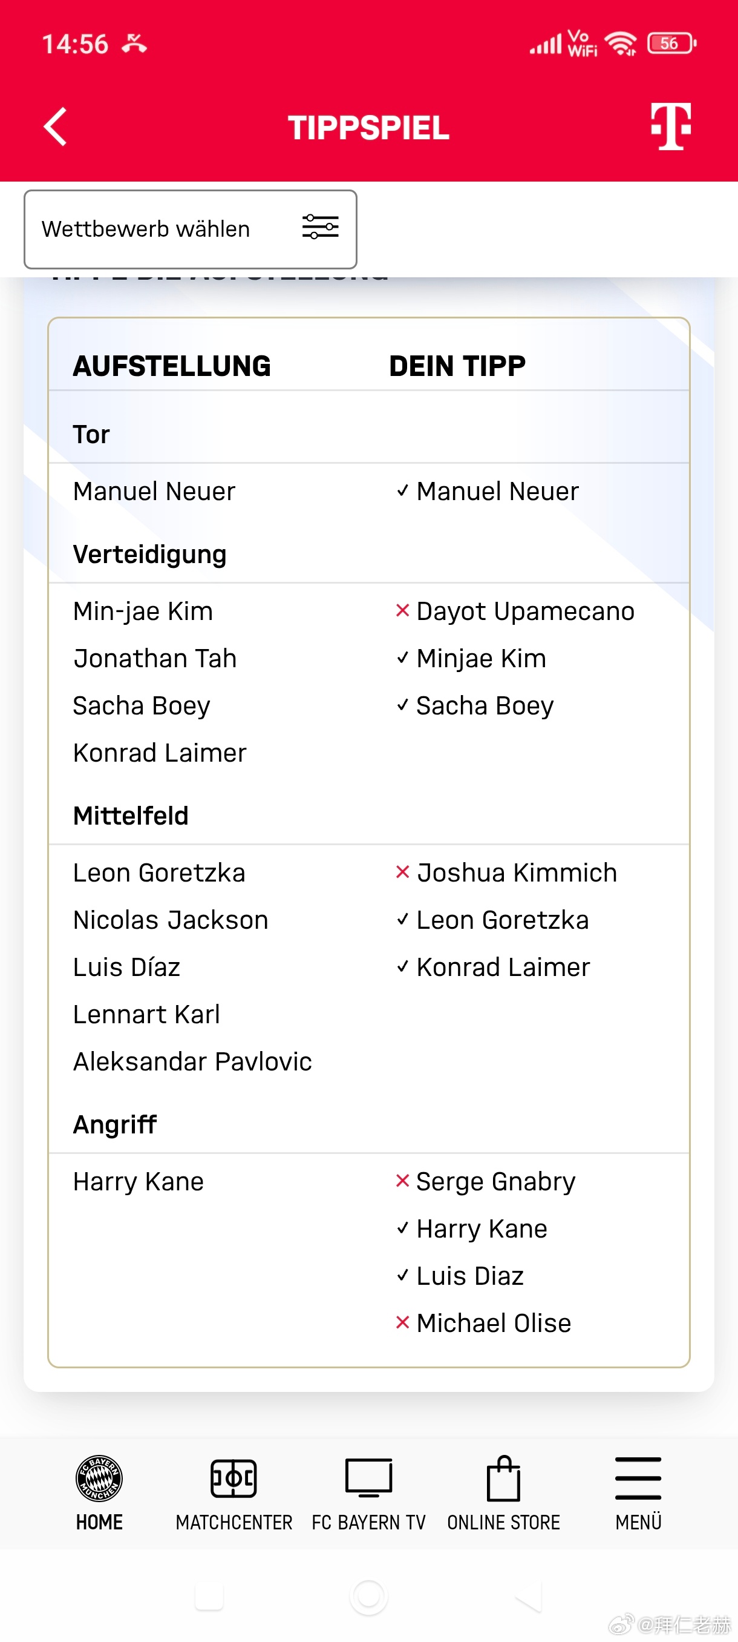The height and width of the screenshot is (1642, 738).
Task: Select Aleksandar Pavlovic in the lineup
Action: pyautogui.click(x=192, y=1062)
